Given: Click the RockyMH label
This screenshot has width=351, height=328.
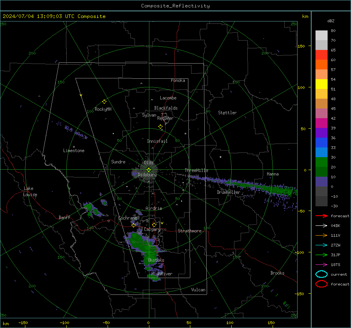Looking at the screenshot, I should click(x=103, y=109).
